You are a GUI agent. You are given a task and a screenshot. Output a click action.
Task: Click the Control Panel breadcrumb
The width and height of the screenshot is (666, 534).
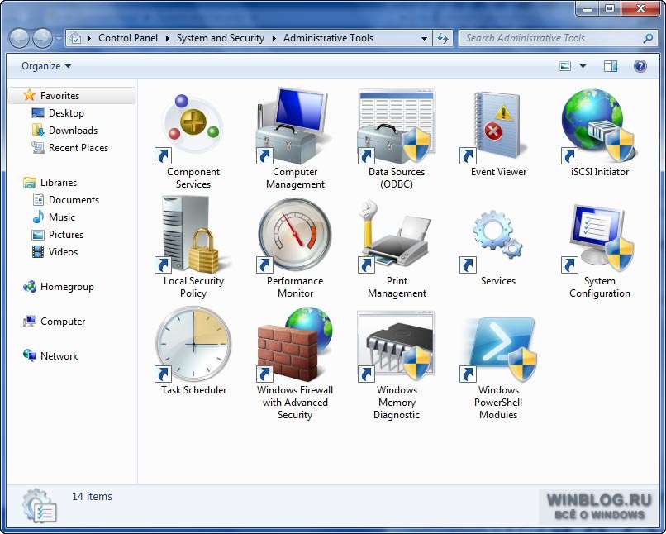pos(128,38)
